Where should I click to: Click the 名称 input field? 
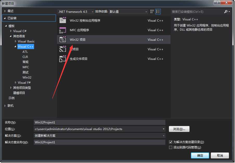pyautogui.click(x=99, y=122)
